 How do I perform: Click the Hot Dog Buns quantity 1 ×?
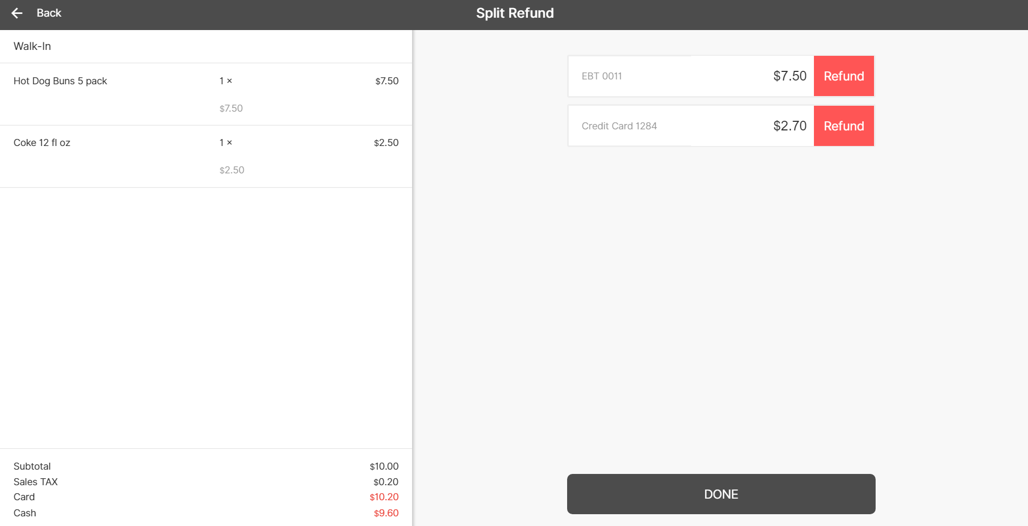pos(225,81)
